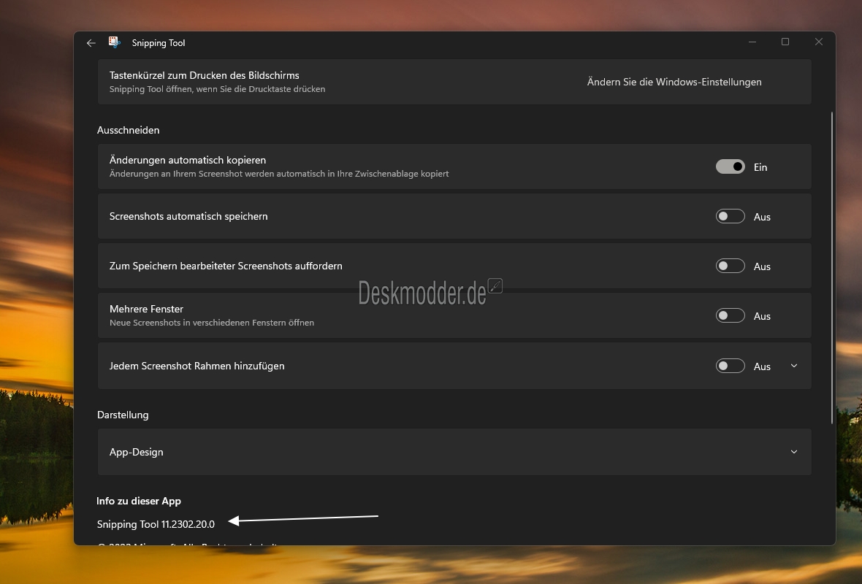The width and height of the screenshot is (862, 584).
Task: Minimize the Snipping Tool window
Action: pyautogui.click(x=752, y=42)
